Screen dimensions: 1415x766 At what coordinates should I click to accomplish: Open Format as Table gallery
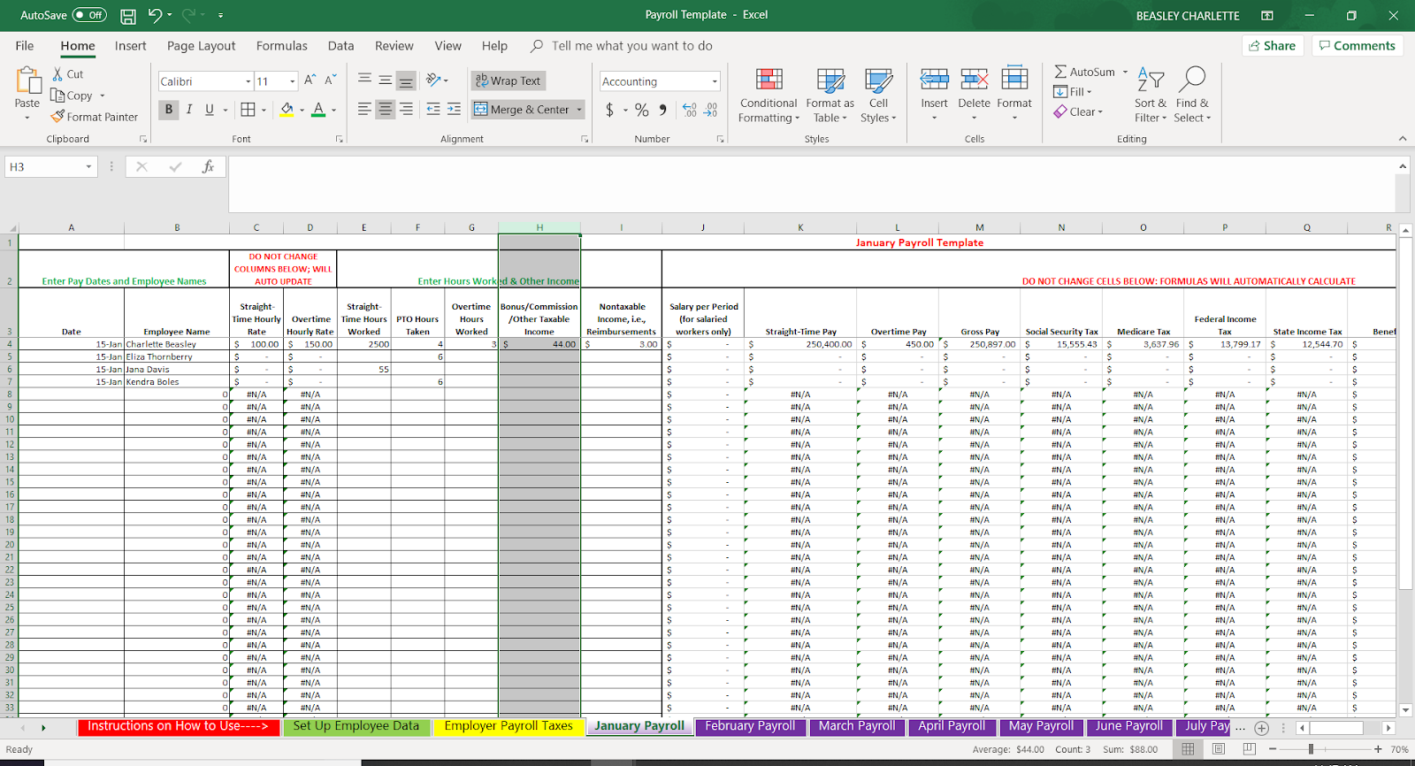coord(830,96)
